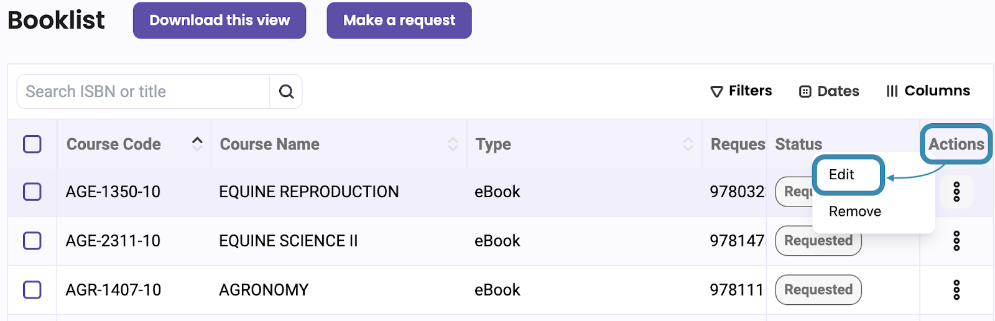The width and height of the screenshot is (995, 321).
Task: Toggle sort on Type column
Action: tap(688, 144)
